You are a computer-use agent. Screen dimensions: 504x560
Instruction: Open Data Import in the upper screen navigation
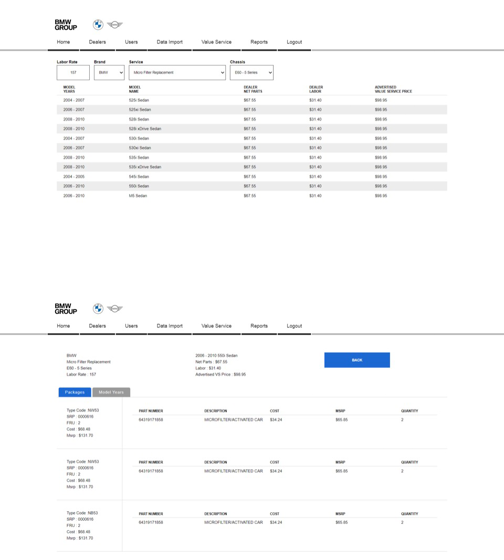(170, 42)
